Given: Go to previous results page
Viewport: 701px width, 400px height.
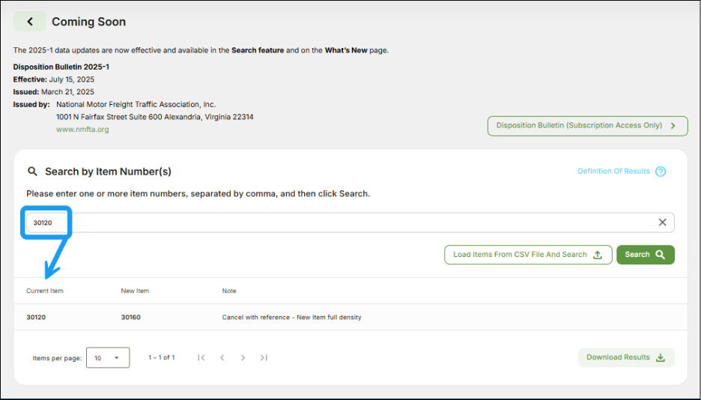Looking at the screenshot, I should pos(222,358).
